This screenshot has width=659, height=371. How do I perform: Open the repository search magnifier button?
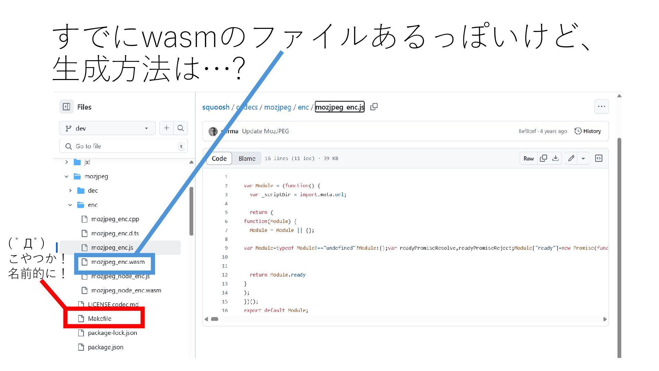pos(181,128)
